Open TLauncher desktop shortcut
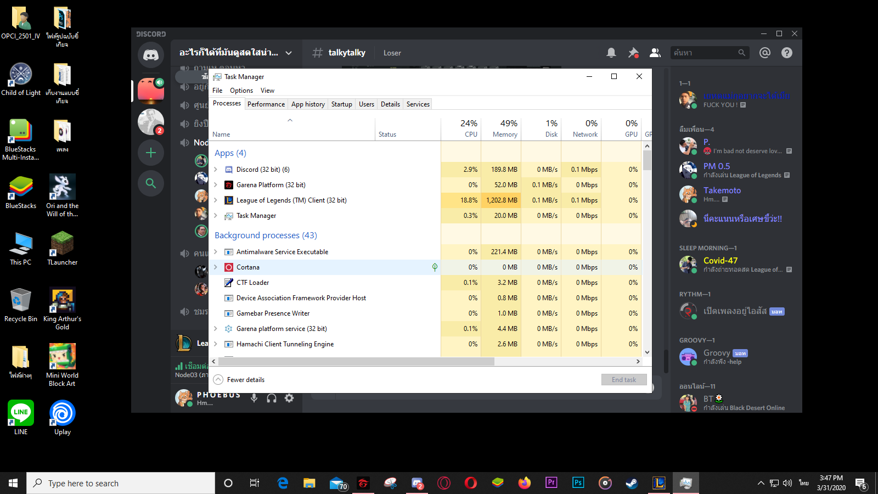Screen dimensions: 878x494 click(x=62, y=249)
